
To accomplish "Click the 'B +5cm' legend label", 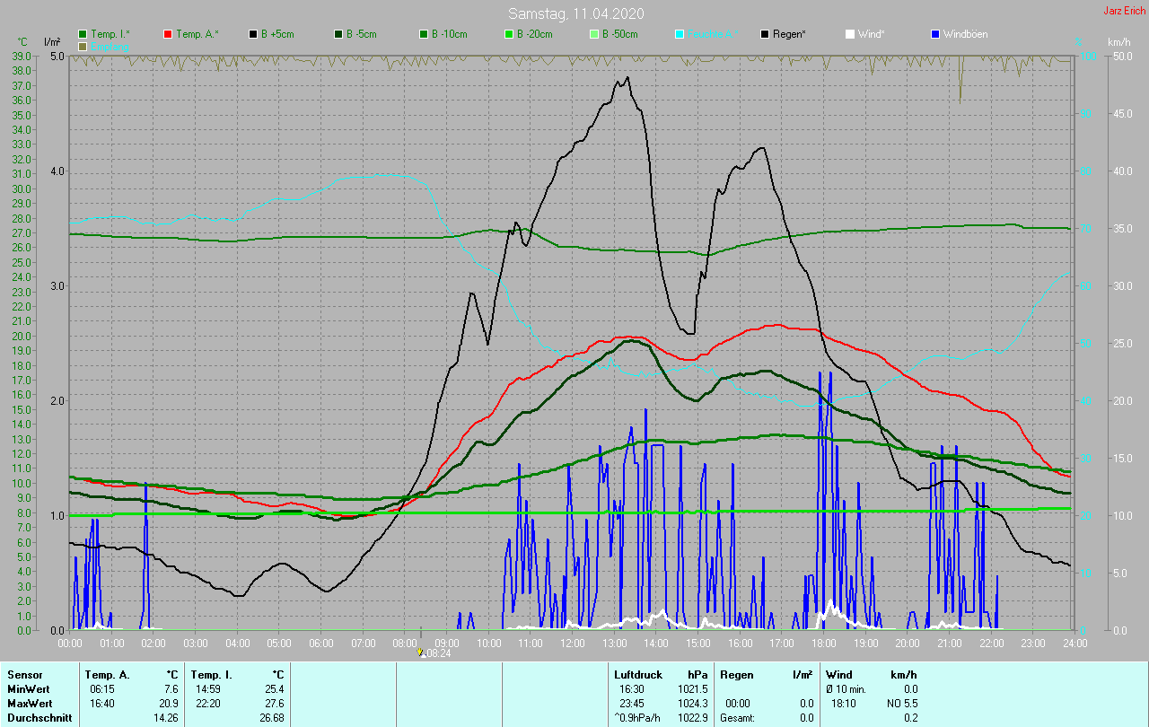I will 277,34.
